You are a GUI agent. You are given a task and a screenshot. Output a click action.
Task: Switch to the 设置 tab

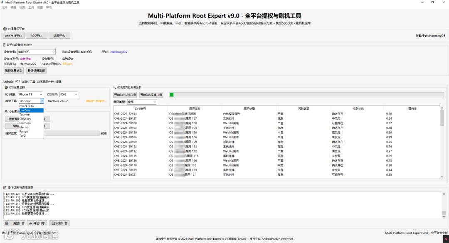(x=59, y=82)
